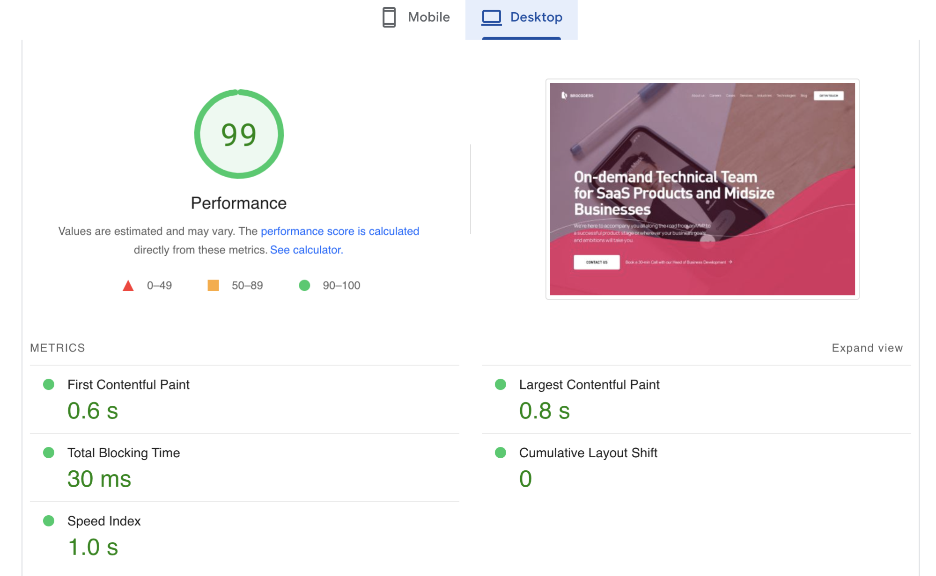936x576 pixels.
Task: Click the 'Largest Contentful Paint' label
Action: point(589,384)
